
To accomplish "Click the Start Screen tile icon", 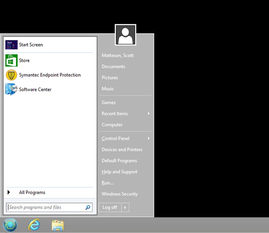I will click(11, 45).
